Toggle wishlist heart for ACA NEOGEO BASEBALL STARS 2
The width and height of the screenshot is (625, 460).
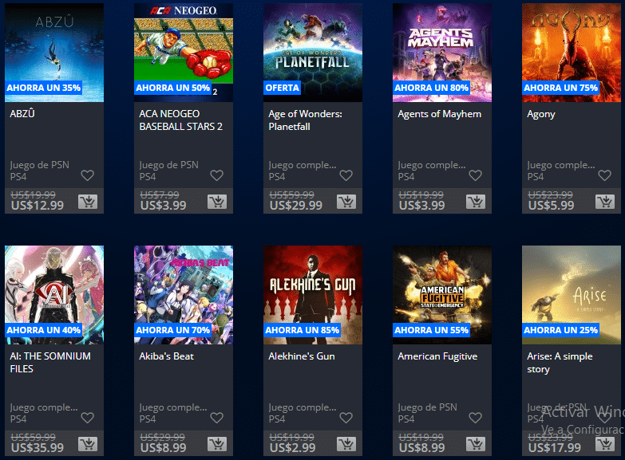217,175
